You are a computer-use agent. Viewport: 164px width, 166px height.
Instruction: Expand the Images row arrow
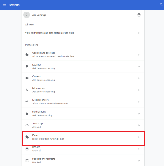point(139,149)
